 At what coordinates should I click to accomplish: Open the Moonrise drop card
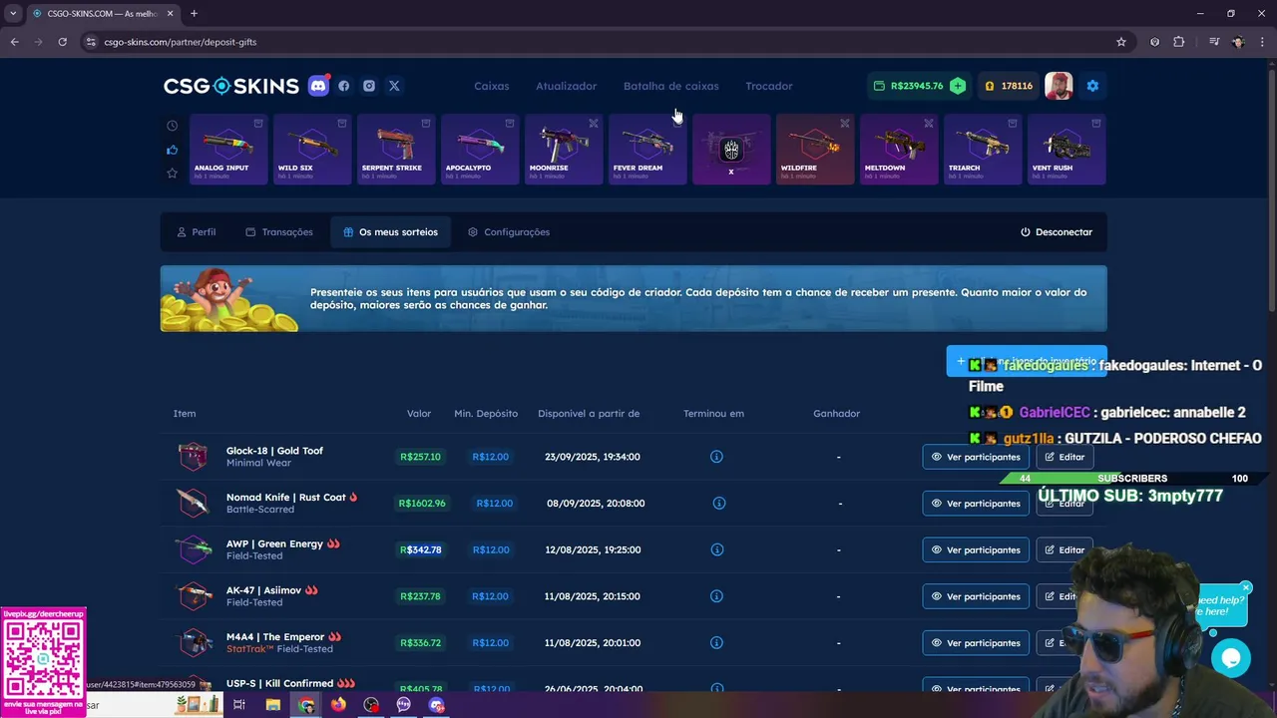[564, 150]
